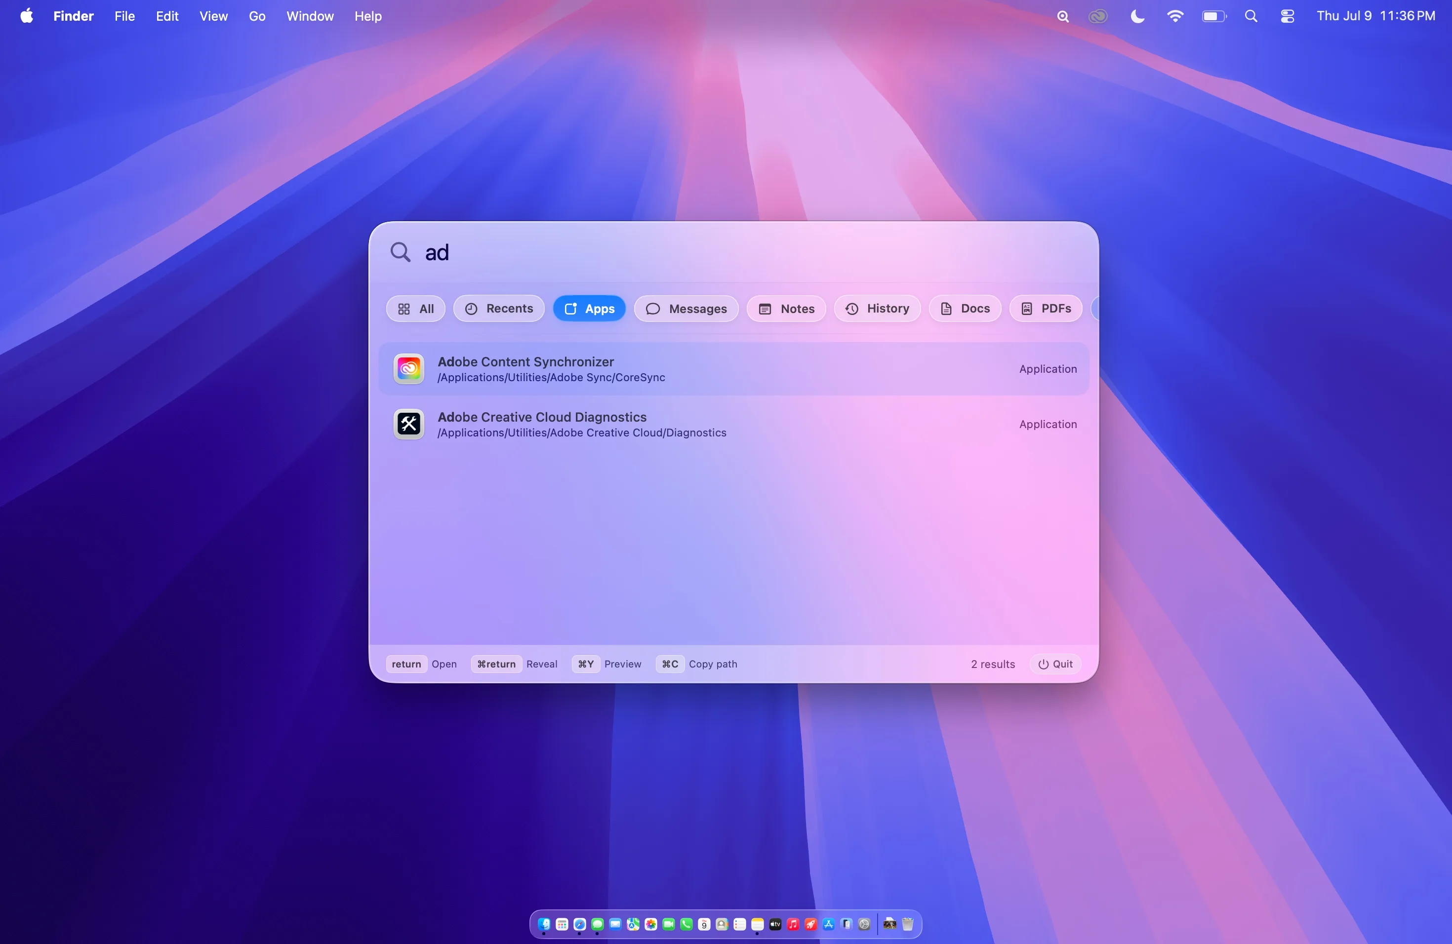Open Messages from the Dock
Screen dimensions: 1452x944
(597, 924)
